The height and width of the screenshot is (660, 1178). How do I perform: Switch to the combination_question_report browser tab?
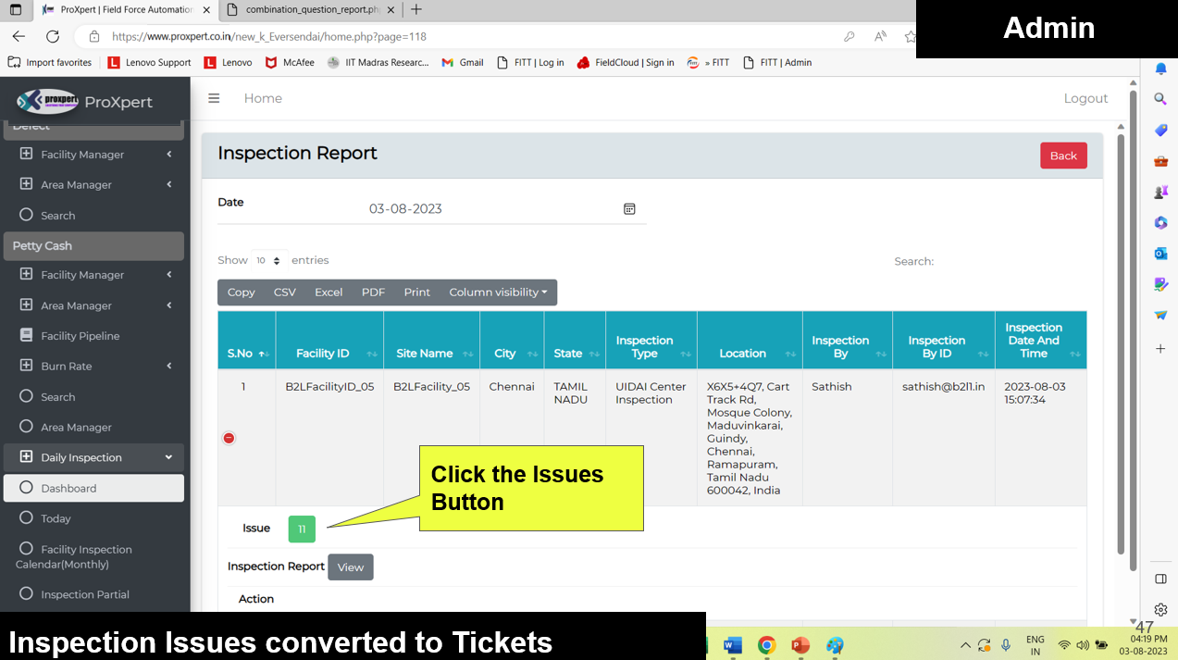312,9
